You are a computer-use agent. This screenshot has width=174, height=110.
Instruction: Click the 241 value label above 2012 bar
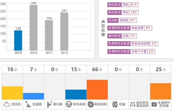point(64,11)
